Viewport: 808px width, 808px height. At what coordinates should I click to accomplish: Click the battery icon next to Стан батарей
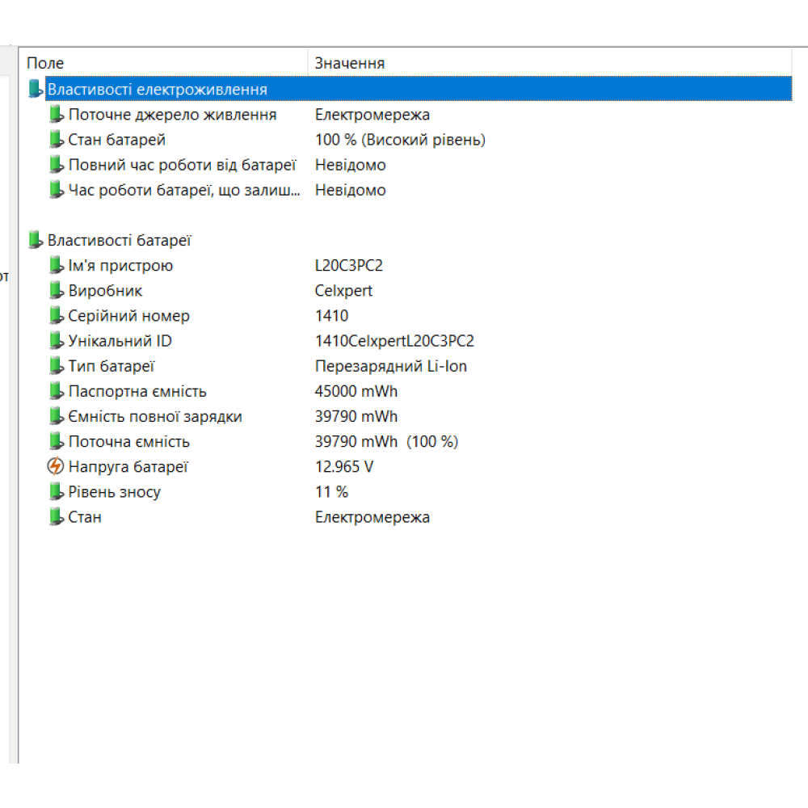tap(57, 140)
